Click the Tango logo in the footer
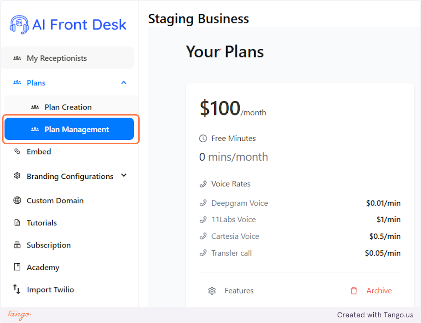421x323 pixels. [18, 315]
